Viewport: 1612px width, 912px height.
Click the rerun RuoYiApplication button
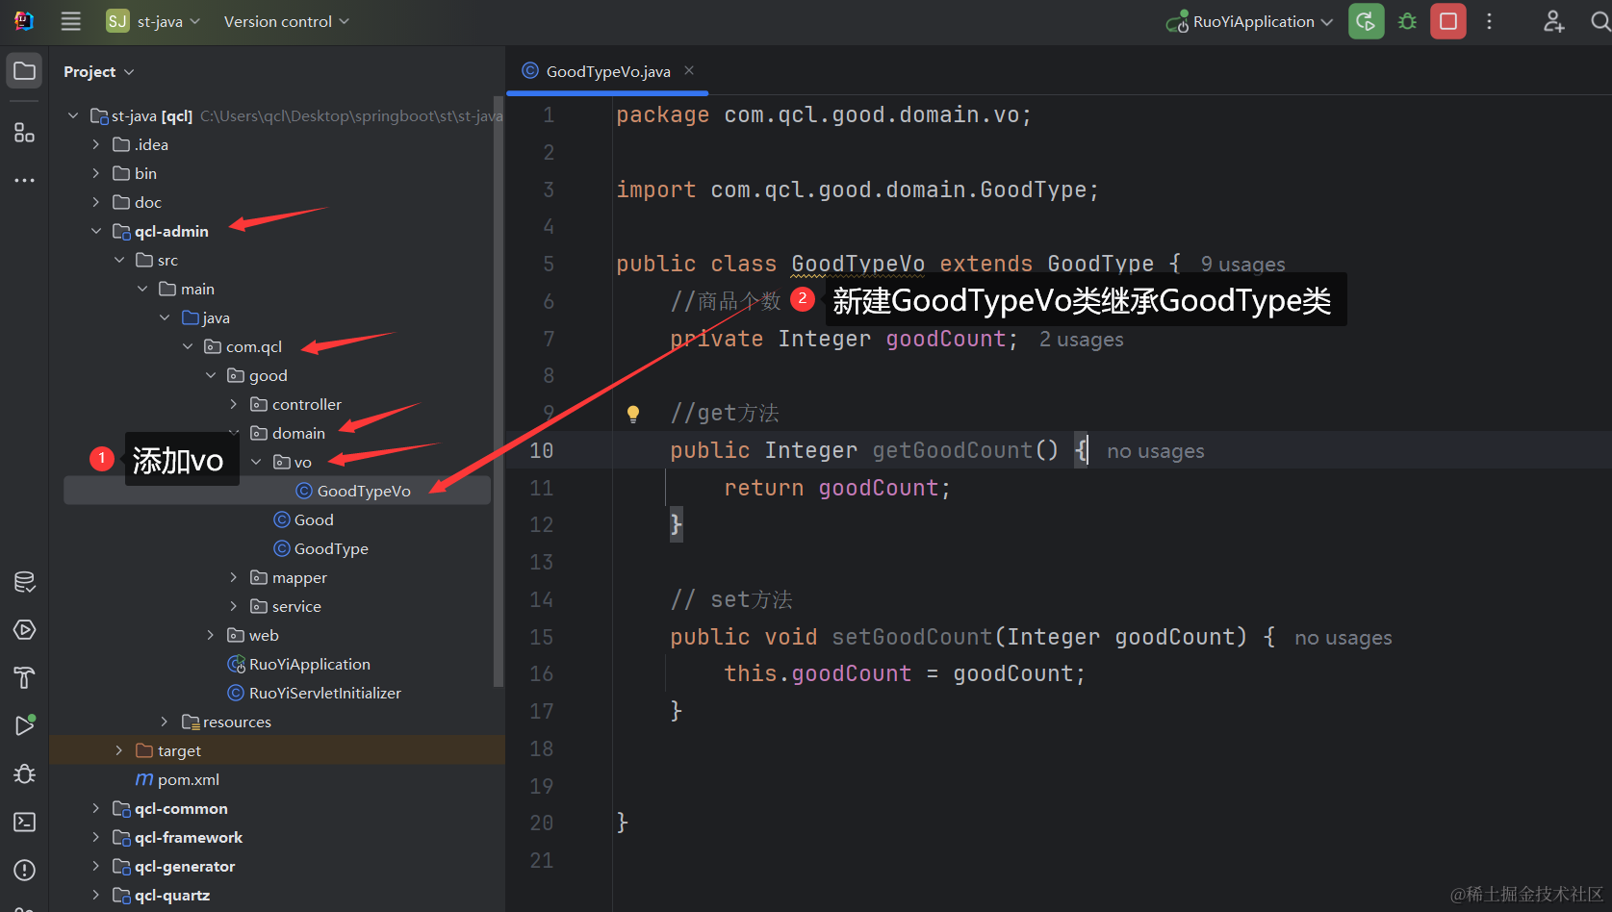[x=1366, y=21]
